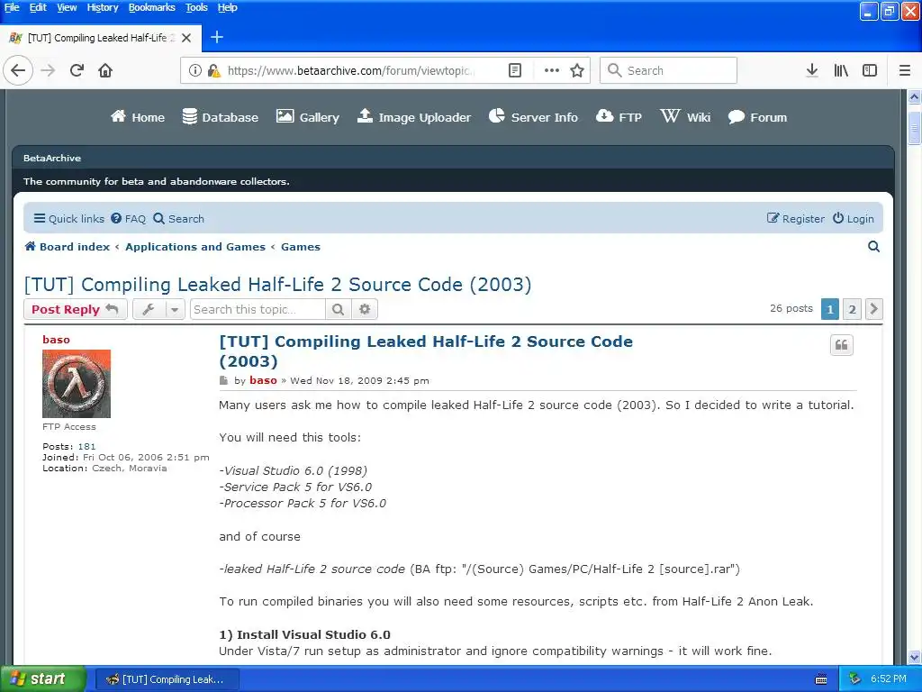
Task: Open the Library icon in toolbar
Action: [841, 70]
